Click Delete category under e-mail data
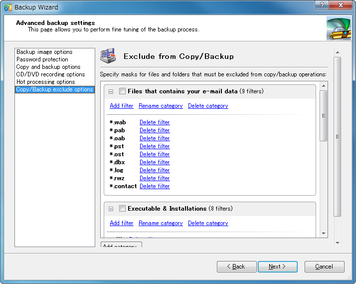The width and height of the screenshot is (356, 284). click(208, 106)
